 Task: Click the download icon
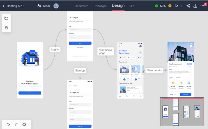(195, 6)
